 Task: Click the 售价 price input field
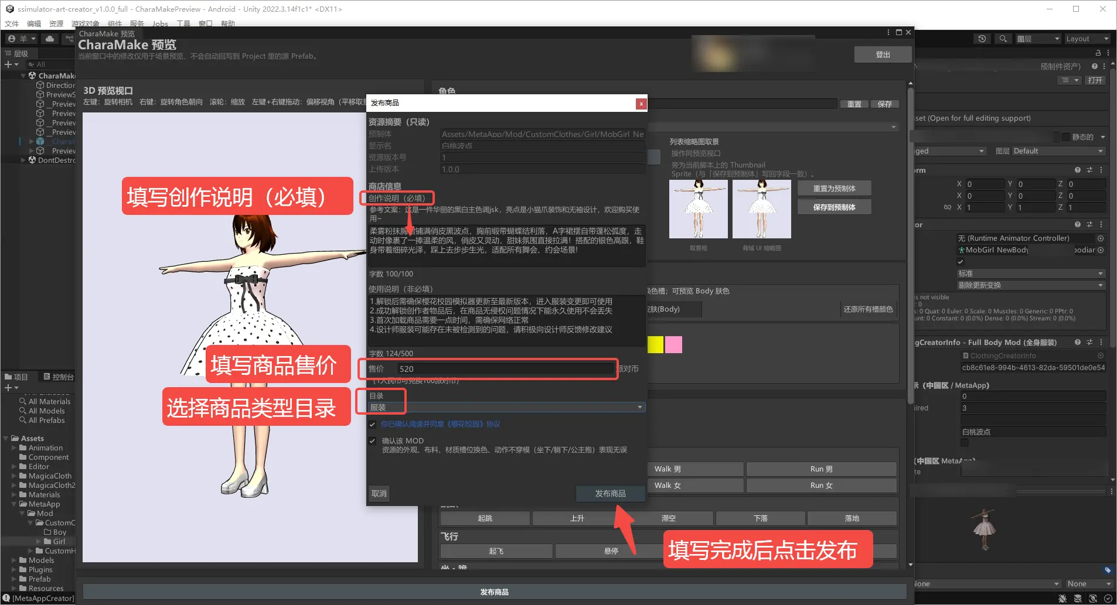click(x=506, y=368)
